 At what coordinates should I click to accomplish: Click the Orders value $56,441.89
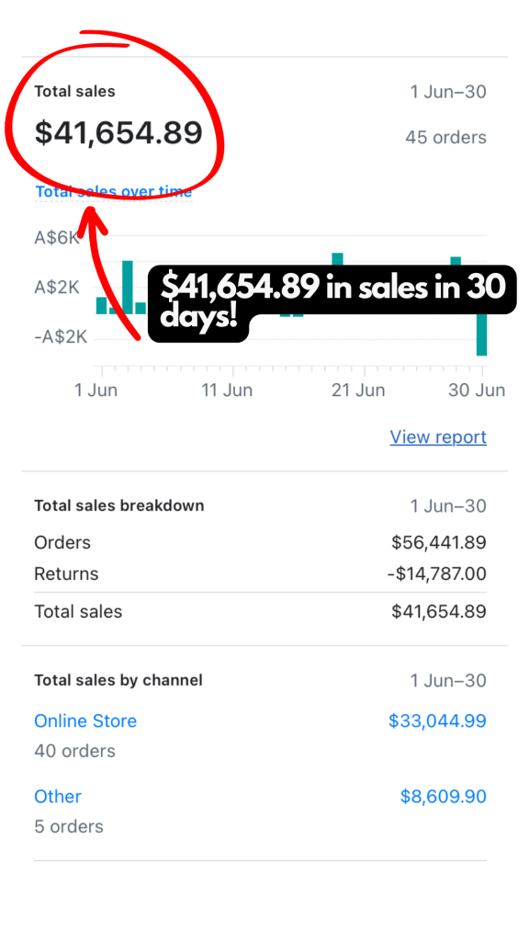439,542
